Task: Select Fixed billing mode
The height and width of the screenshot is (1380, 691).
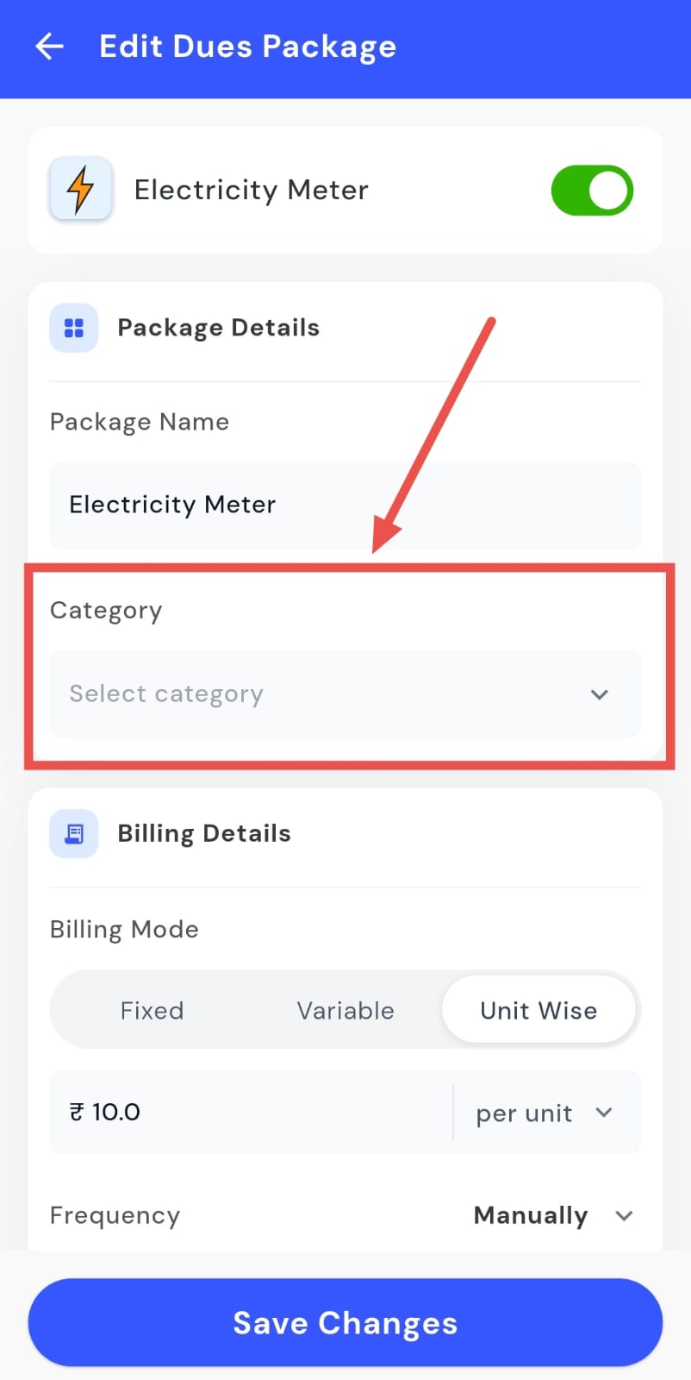Action: [152, 1010]
